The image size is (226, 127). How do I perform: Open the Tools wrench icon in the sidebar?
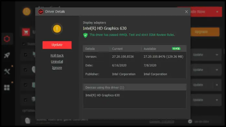coord(7,71)
